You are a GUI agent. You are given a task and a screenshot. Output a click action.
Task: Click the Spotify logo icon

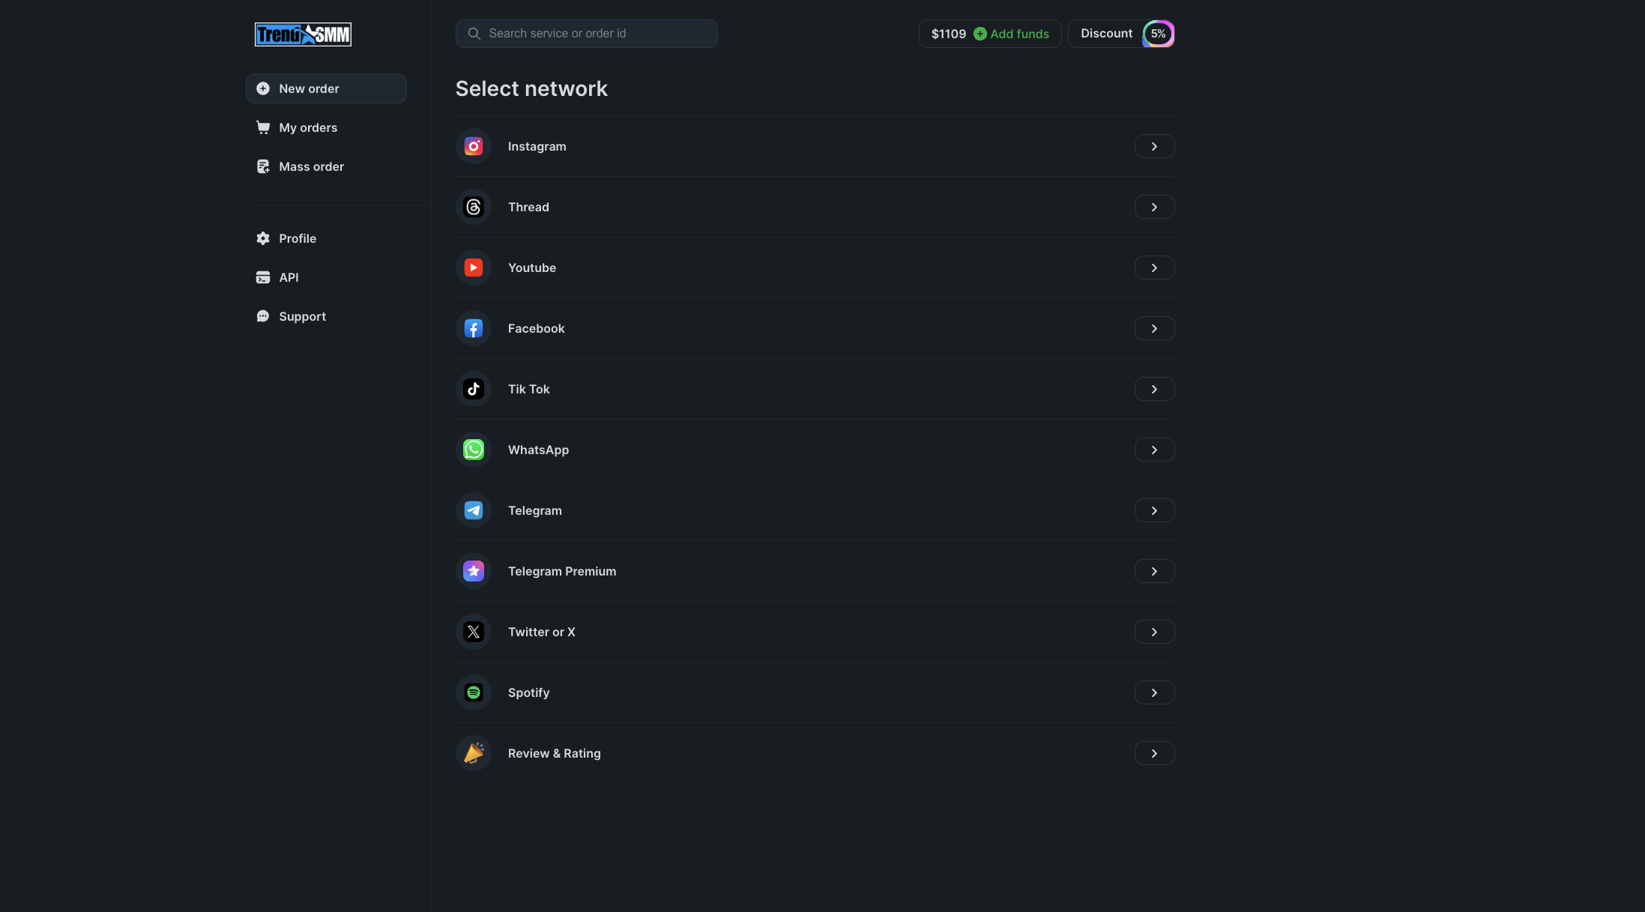(x=473, y=692)
